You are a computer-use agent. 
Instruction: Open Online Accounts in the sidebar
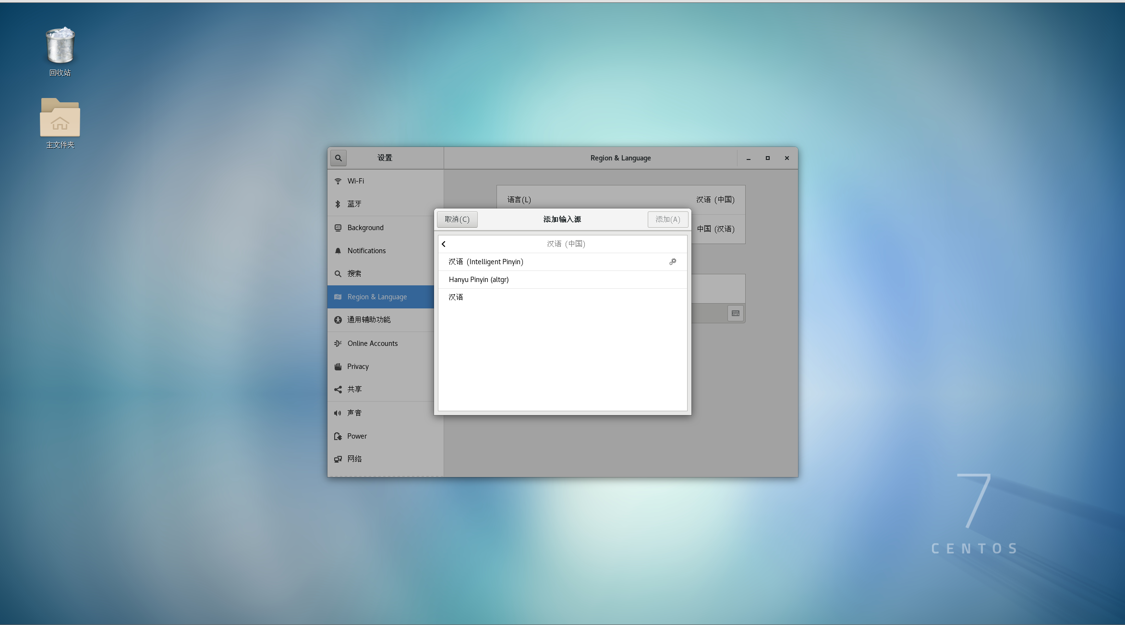(372, 343)
